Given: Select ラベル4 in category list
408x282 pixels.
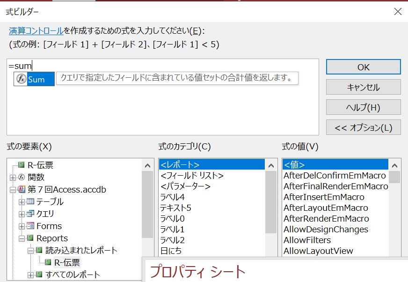Looking at the screenshot, I should pyautogui.click(x=212, y=197).
